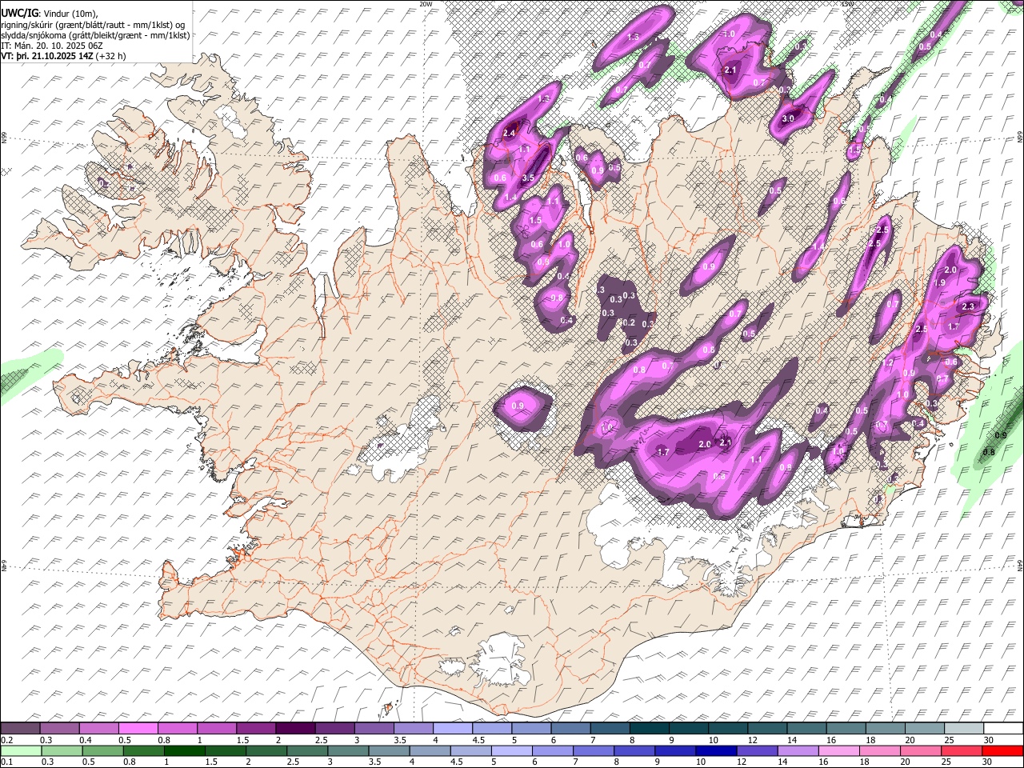Screen dimensions: 1024x768
Task: Click the upper legend swatch starting at 14
Action: (x=806, y=728)
